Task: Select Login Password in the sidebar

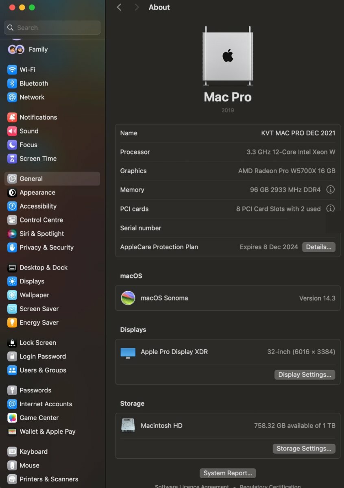Action: [x=52, y=357]
